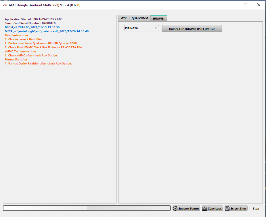Click '1. Choose correct flash files.' line
Image resolution: width=266 pixels, height=217 pixels.
tap(24, 39)
